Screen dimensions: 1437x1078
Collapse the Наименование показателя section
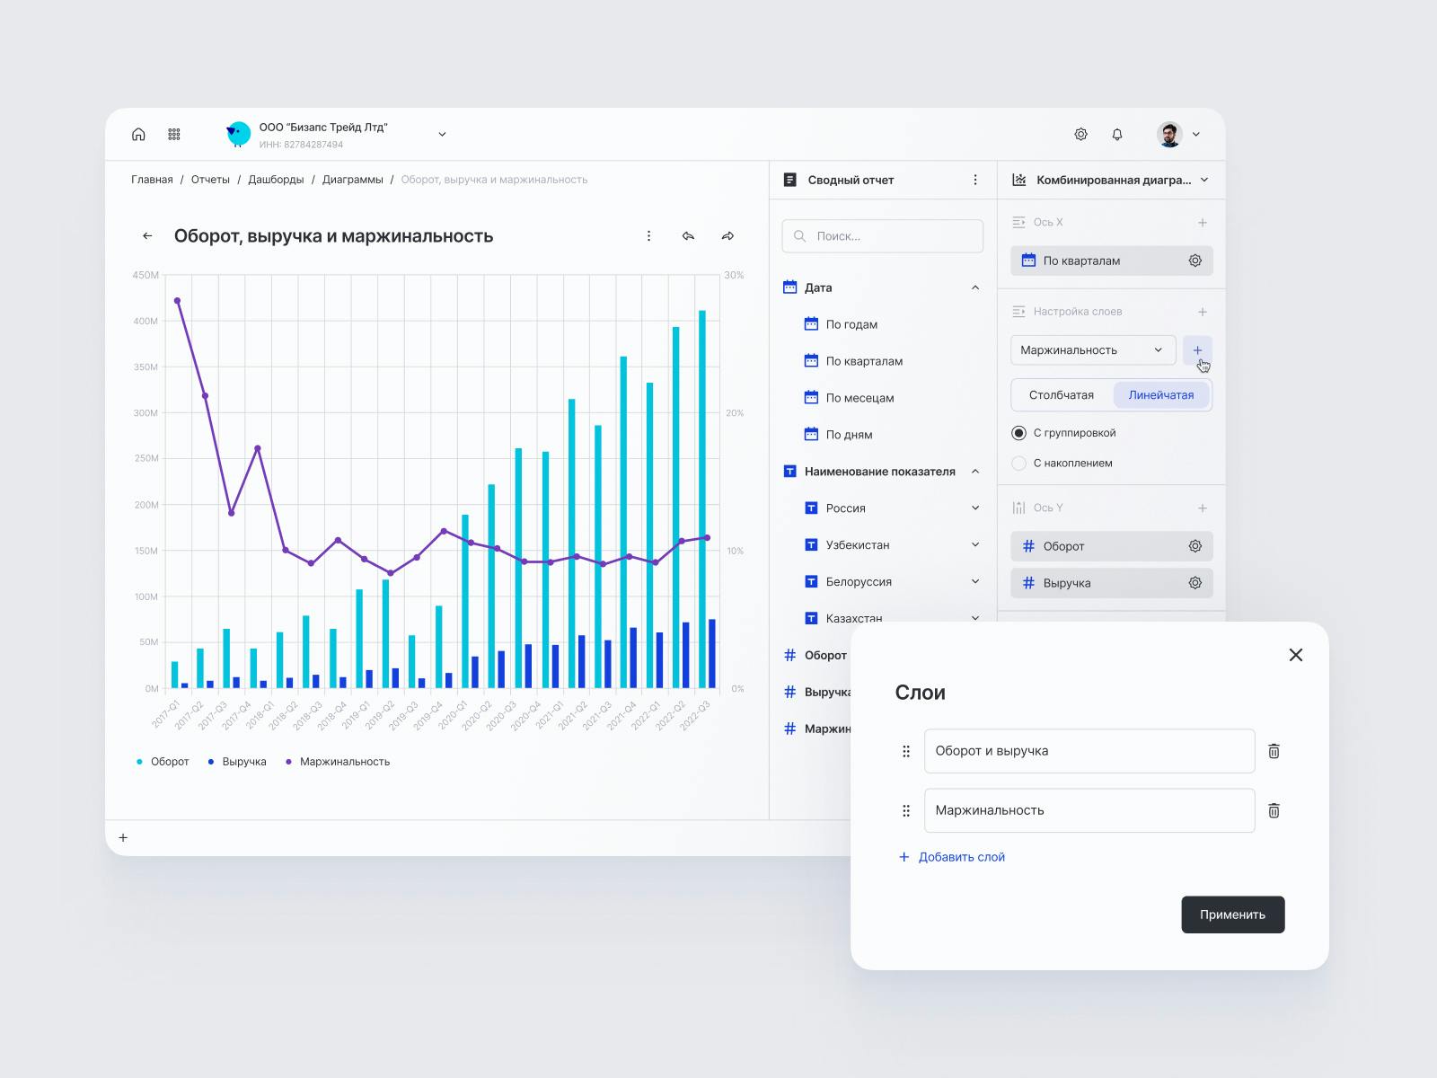pos(975,472)
